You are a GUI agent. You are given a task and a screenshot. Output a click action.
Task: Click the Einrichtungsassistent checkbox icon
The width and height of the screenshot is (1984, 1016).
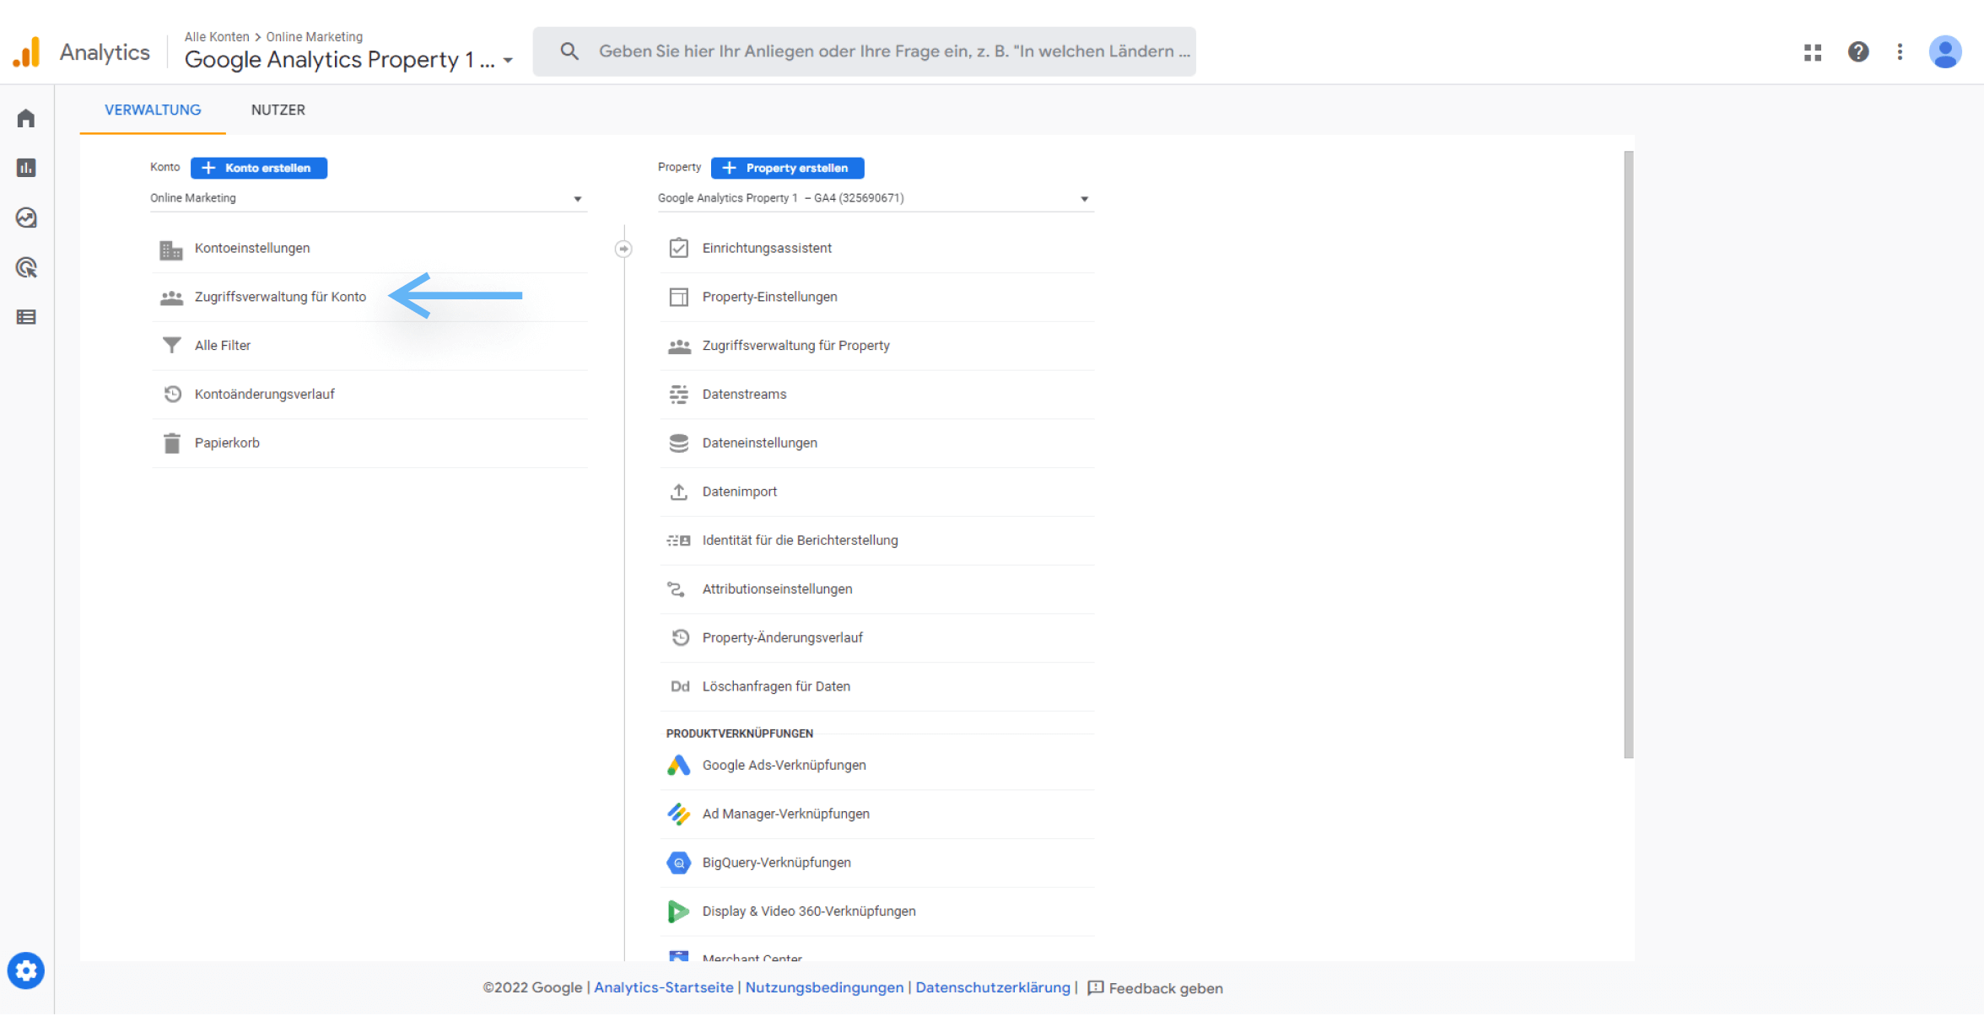coord(679,249)
